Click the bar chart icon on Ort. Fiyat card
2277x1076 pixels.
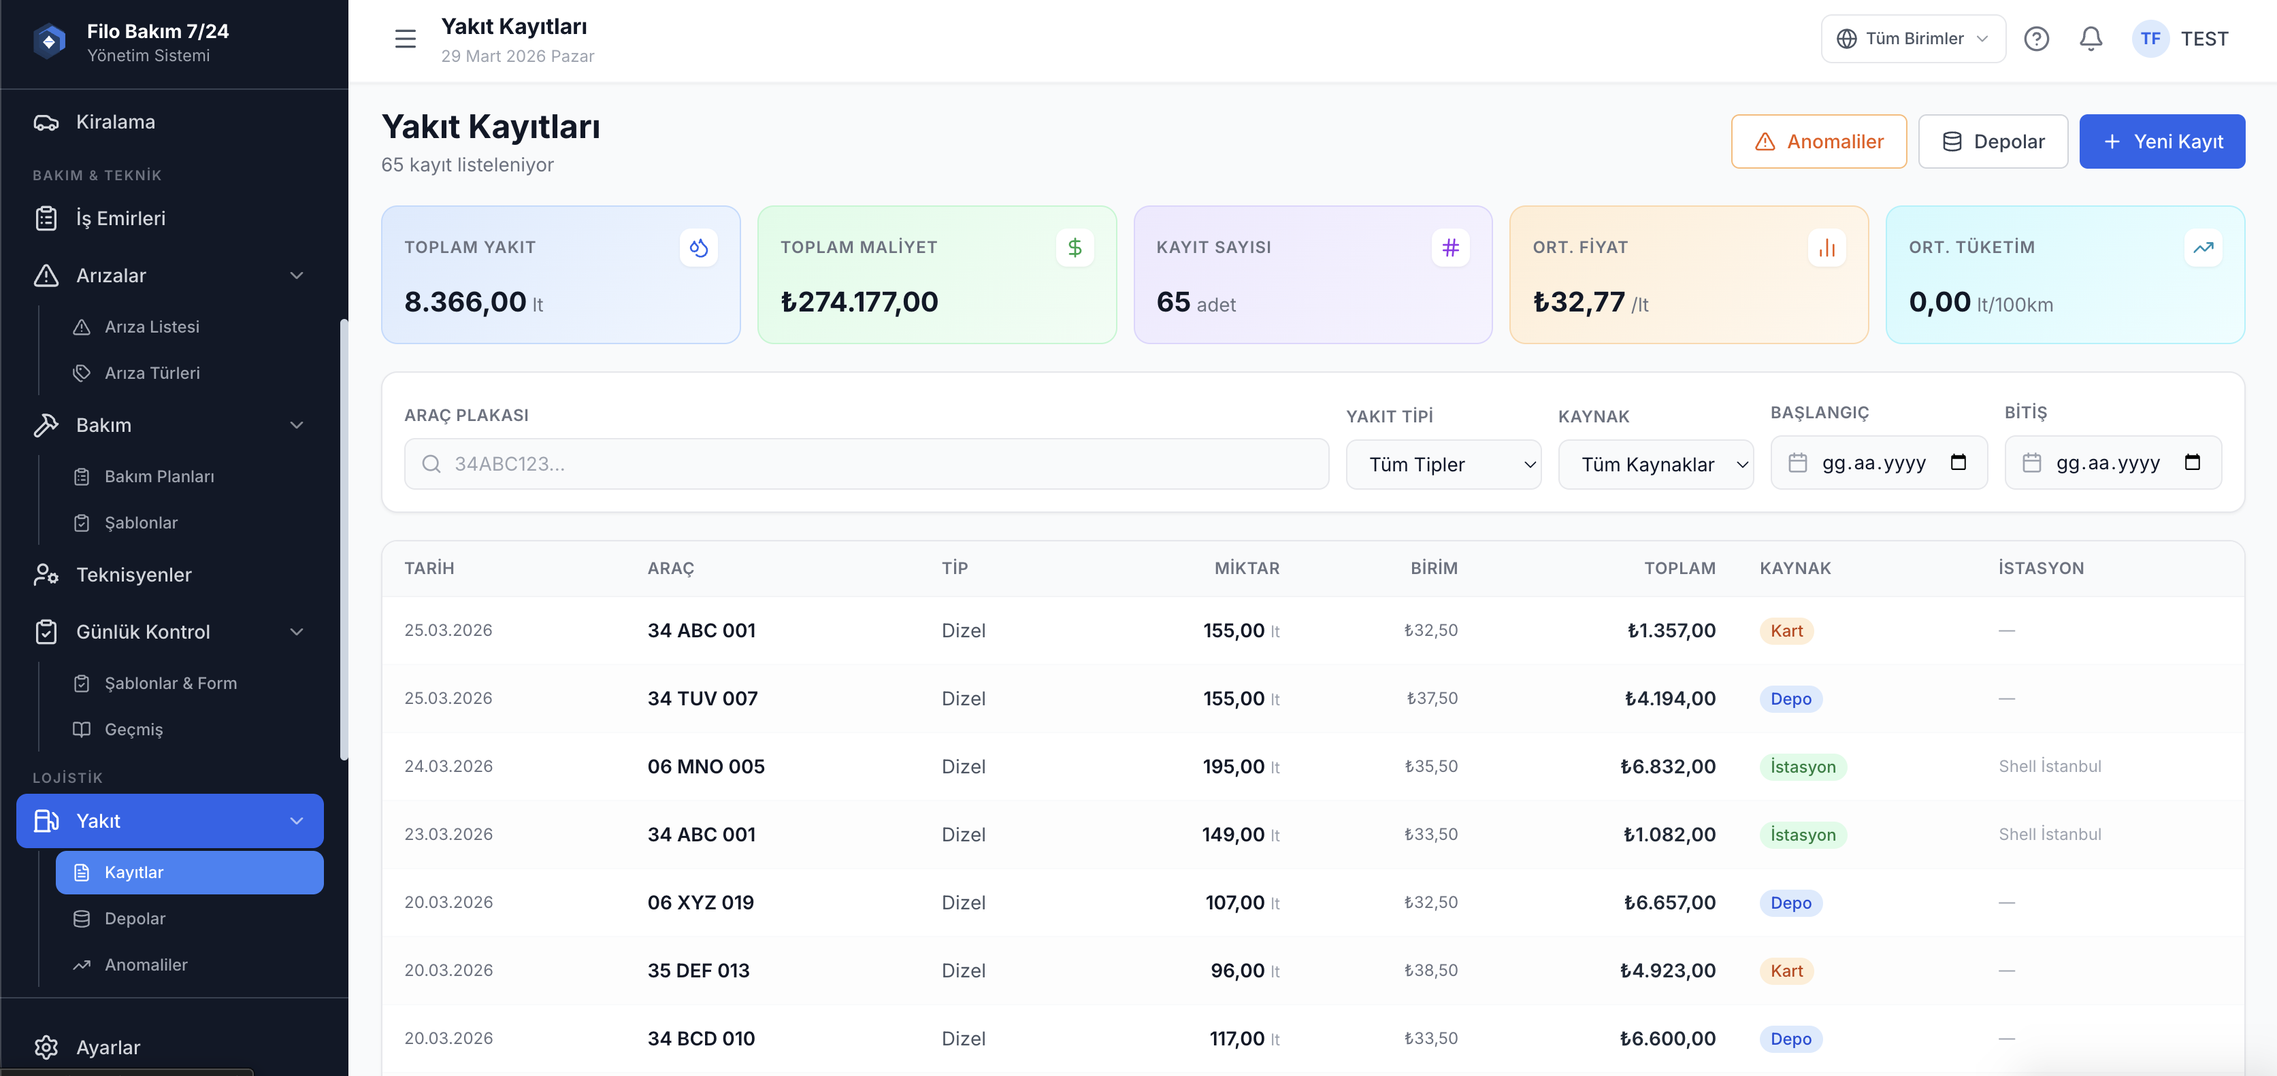click(x=1826, y=248)
